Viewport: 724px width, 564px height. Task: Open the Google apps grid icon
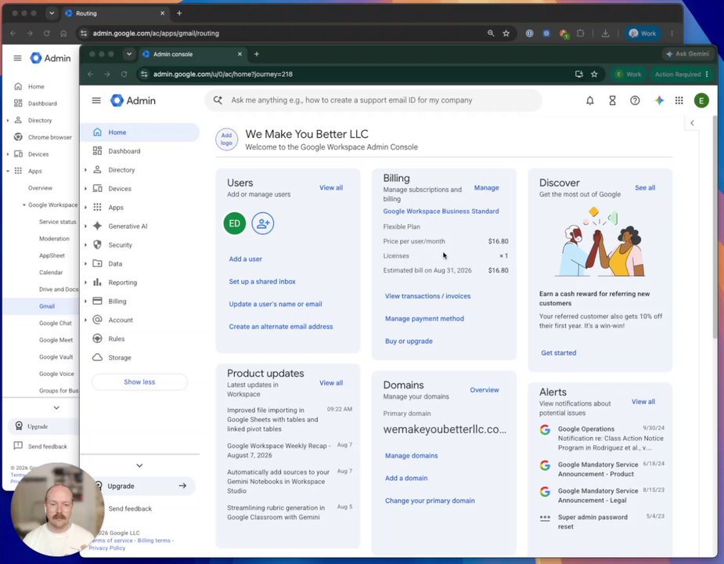(679, 100)
